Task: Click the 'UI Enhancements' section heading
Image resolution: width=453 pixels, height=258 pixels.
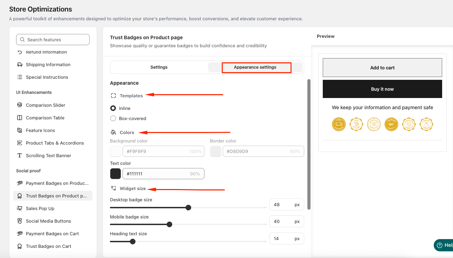Action: [x=34, y=92]
